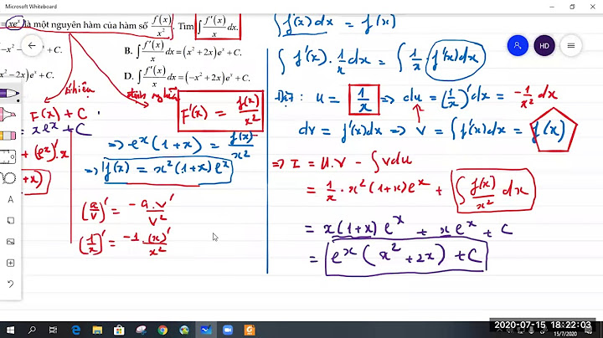Select the lasso selection tool
Screen dimensions: 603x338
(8, 178)
